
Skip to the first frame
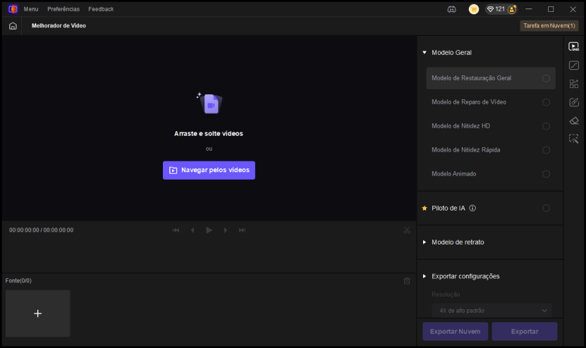[x=176, y=230]
